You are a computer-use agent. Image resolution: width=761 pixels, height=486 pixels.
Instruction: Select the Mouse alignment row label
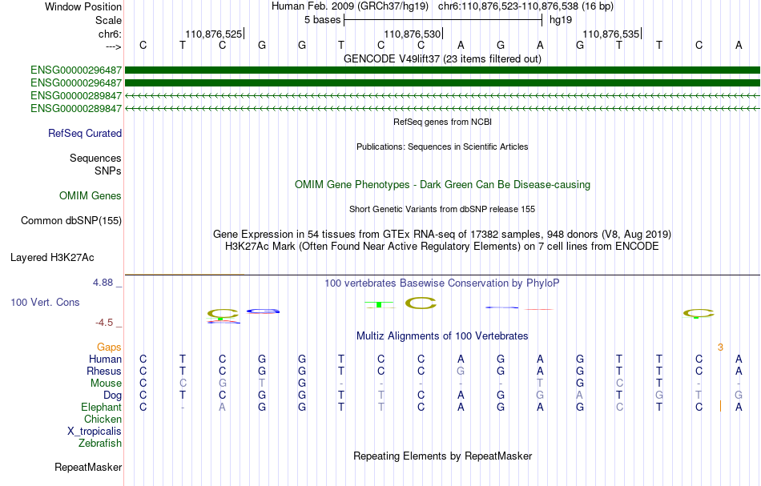(x=106, y=384)
